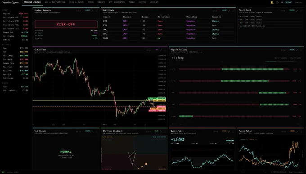Viewport: 306px width, 174px height.
Task: Click the Call Wall label on GEX chart
Action: coord(152,99)
